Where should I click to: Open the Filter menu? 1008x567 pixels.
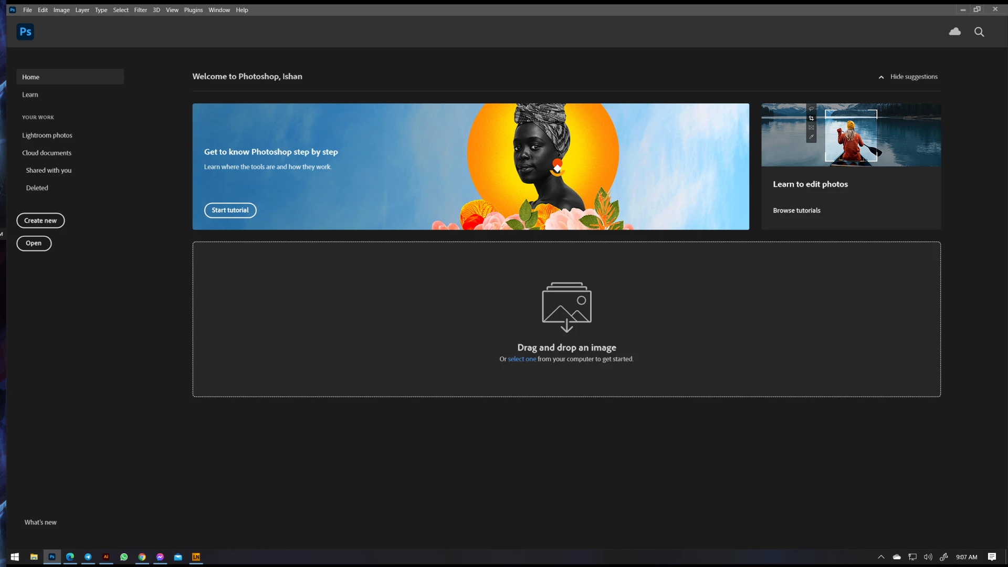140,10
